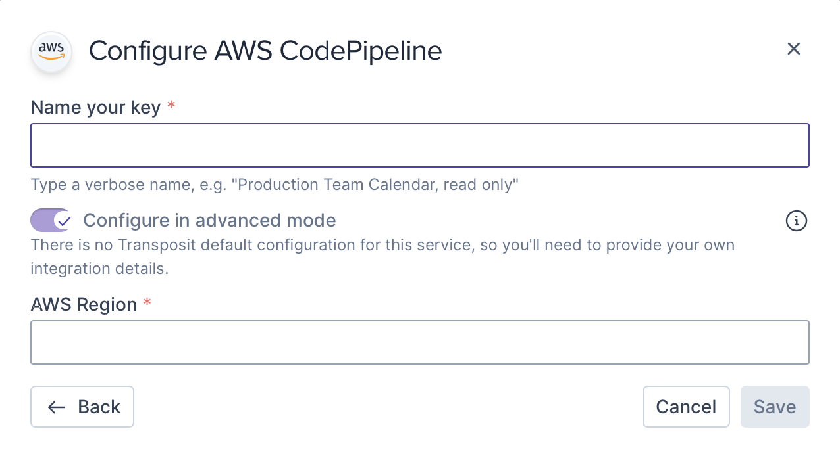Click the 'Configure AWS CodePipeline' dialog title
Screen dimensions: 840x456
(265, 51)
